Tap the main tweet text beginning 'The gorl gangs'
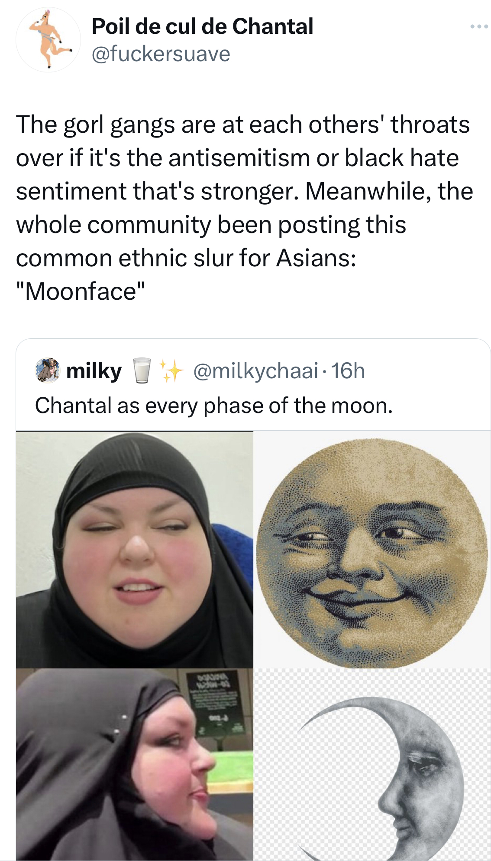491x861 pixels. click(x=245, y=208)
